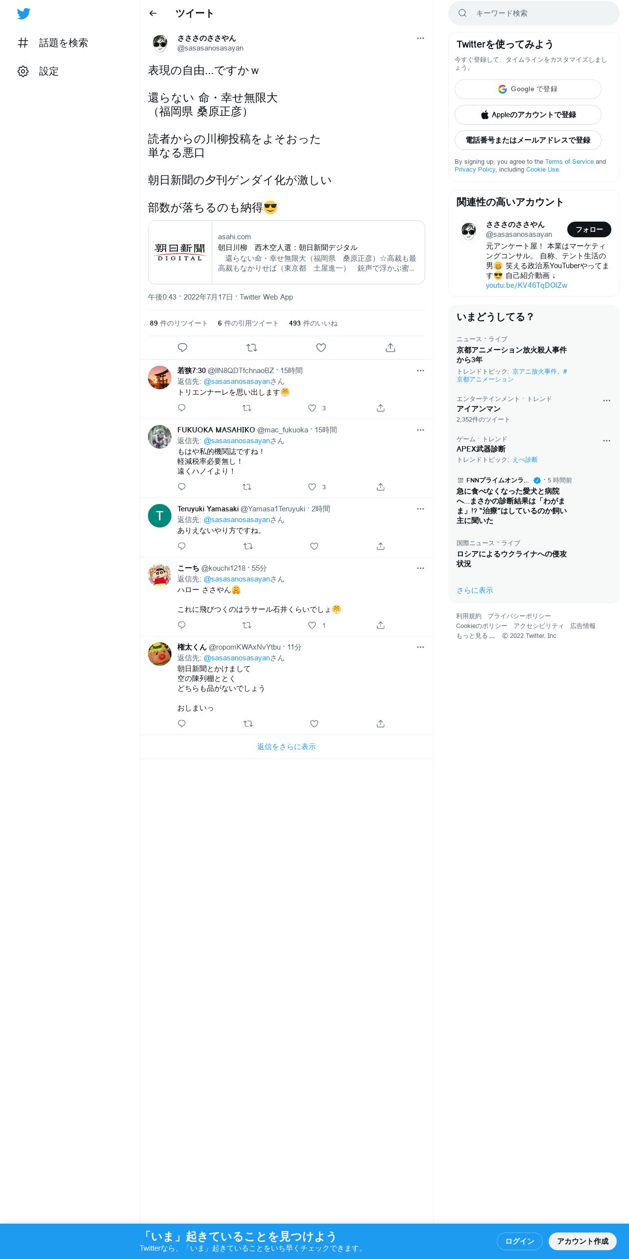Image resolution: width=629 pixels, height=1259 pixels.
Task: Follow ささきのささやん with フォロー button
Action: [x=589, y=229]
